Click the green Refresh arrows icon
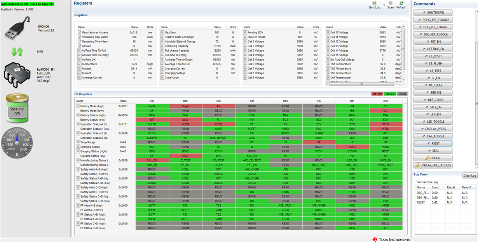Image resolution: width=478 pixels, height=242 pixels. coord(401,3)
